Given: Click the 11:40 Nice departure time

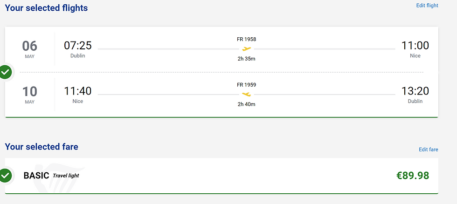Looking at the screenshot, I should [x=78, y=91].
